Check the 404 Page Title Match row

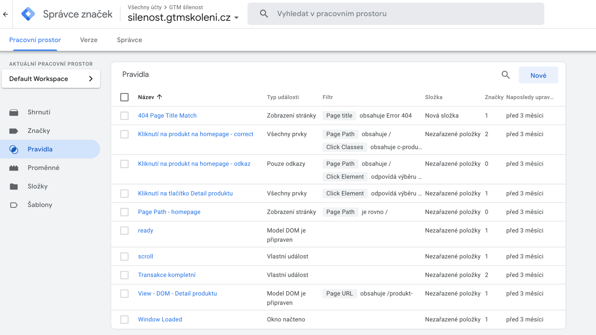[x=124, y=116]
